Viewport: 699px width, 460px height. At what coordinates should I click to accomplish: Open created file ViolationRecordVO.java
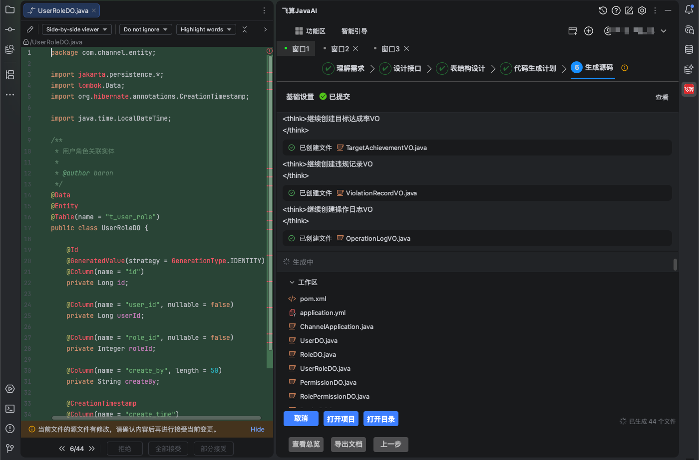click(x=381, y=193)
